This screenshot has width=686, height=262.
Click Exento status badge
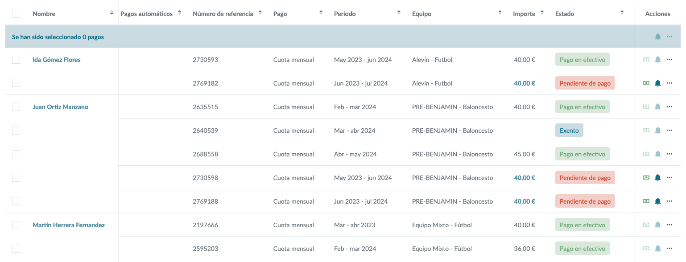[x=569, y=131]
